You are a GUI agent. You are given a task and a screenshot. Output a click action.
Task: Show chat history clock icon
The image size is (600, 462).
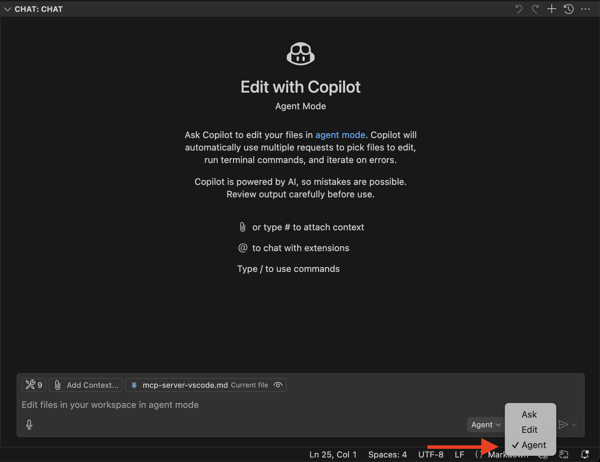pos(569,9)
